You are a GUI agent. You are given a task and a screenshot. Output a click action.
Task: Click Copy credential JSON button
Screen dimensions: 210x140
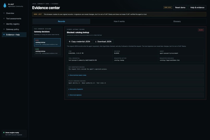pyautogui.click(x=79, y=42)
